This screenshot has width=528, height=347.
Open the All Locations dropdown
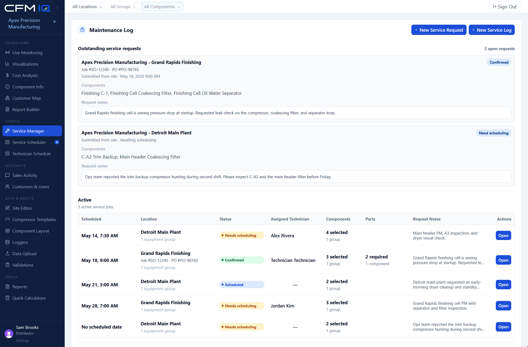click(x=87, y=7)
